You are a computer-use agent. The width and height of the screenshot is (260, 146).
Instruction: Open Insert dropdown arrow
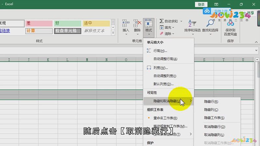(126, 34)
